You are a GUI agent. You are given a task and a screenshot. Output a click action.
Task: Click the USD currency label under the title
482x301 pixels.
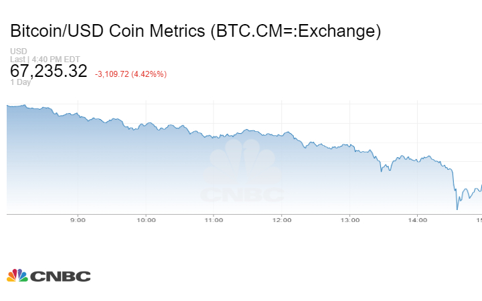click(17, 51)
